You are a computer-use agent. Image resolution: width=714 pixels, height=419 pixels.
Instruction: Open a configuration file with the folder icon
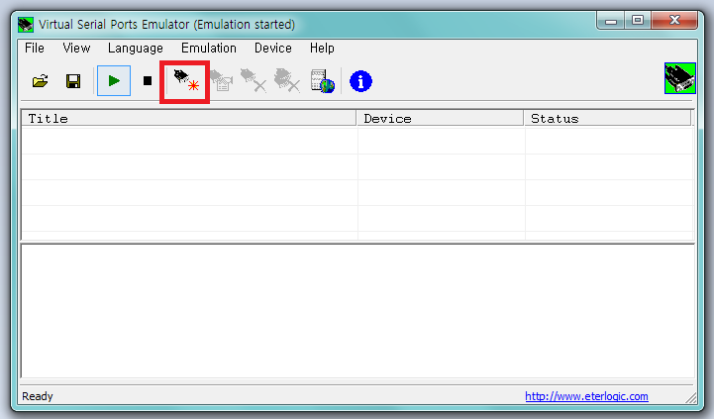tap(40, 81)
